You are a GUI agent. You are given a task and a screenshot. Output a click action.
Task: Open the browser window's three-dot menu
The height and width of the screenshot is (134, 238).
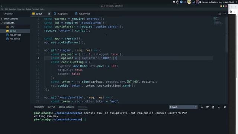(235, 12)
